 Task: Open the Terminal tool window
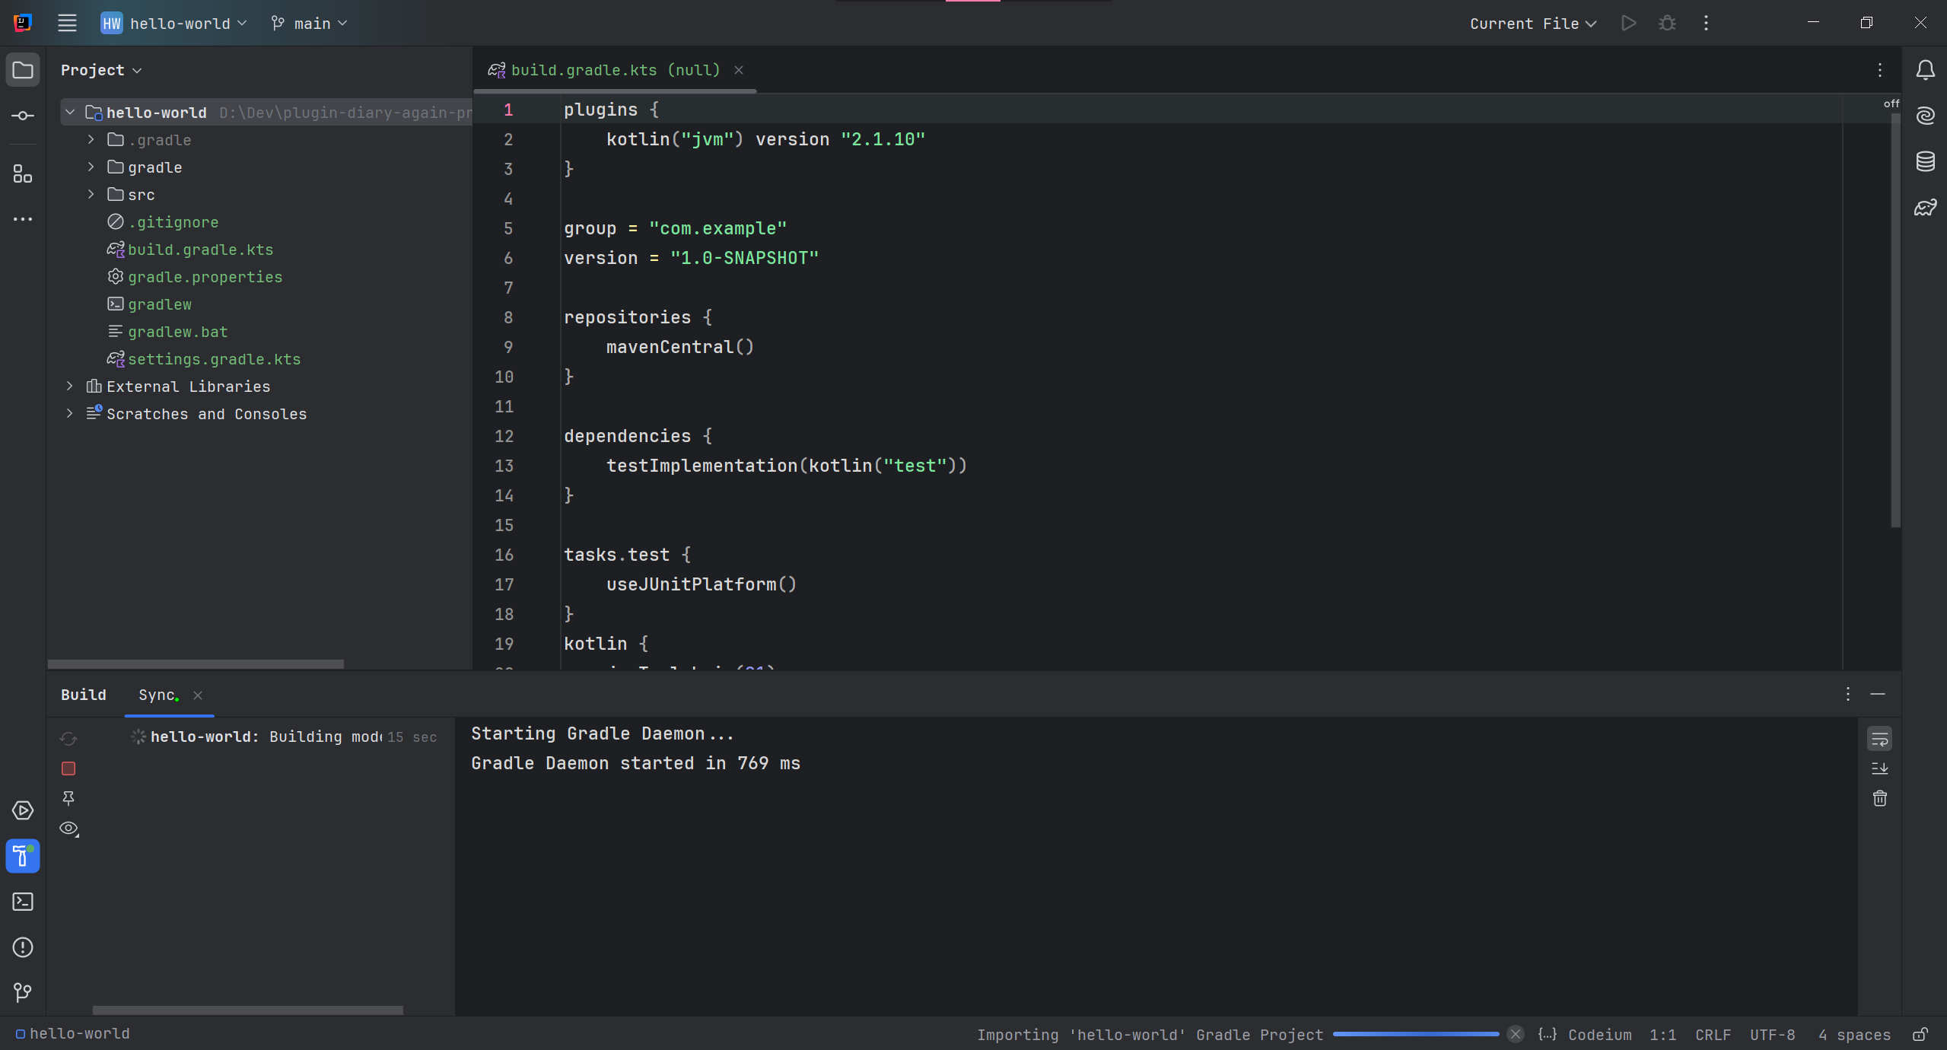tap(23, 902)
